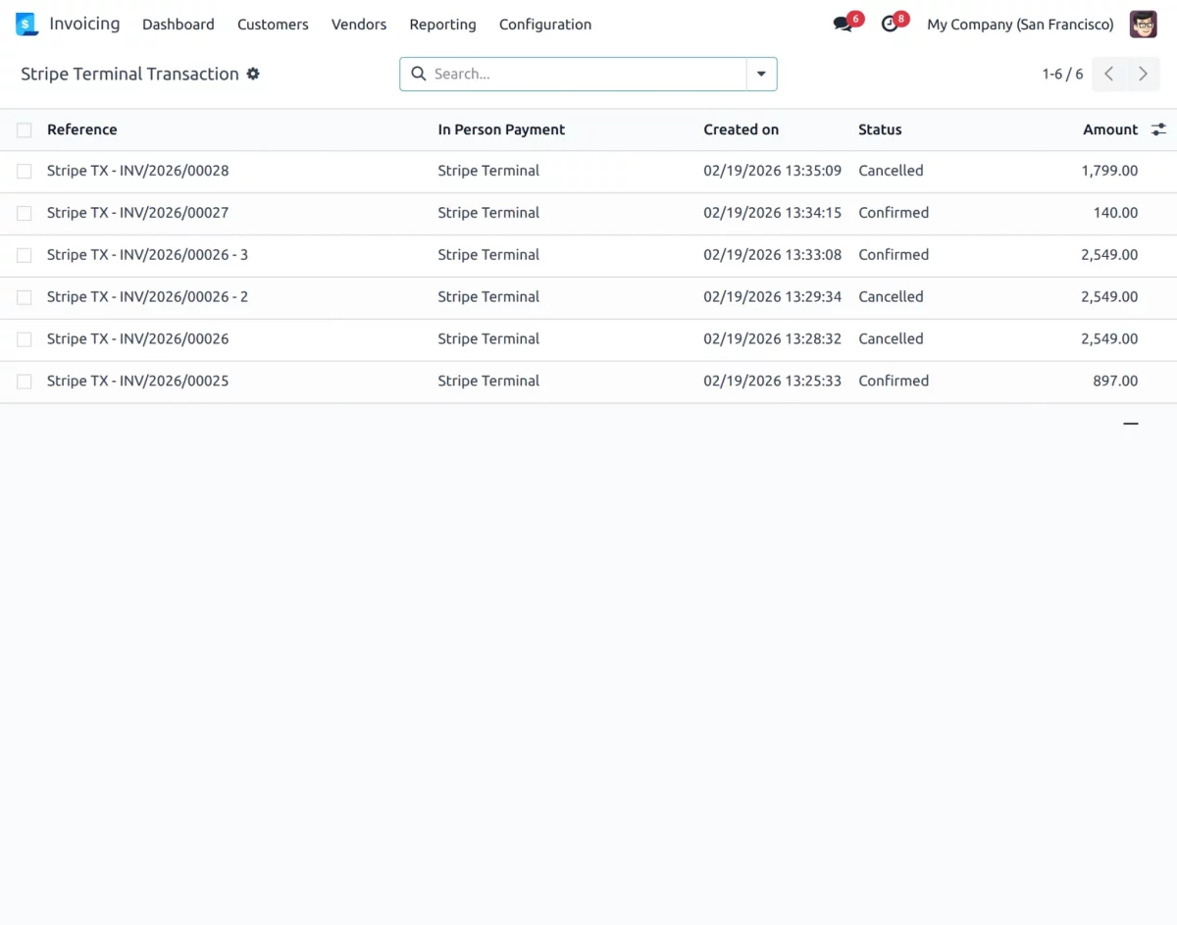Tick checkbox for INV/2026/00025 row
1177x925 pixels.
point(25,382)
